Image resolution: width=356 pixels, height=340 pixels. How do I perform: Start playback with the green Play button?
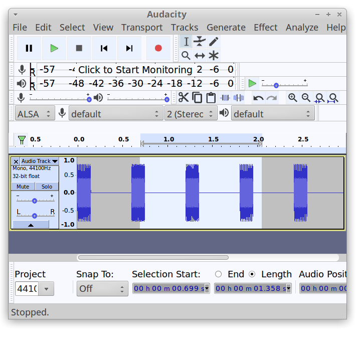[54, 48]
